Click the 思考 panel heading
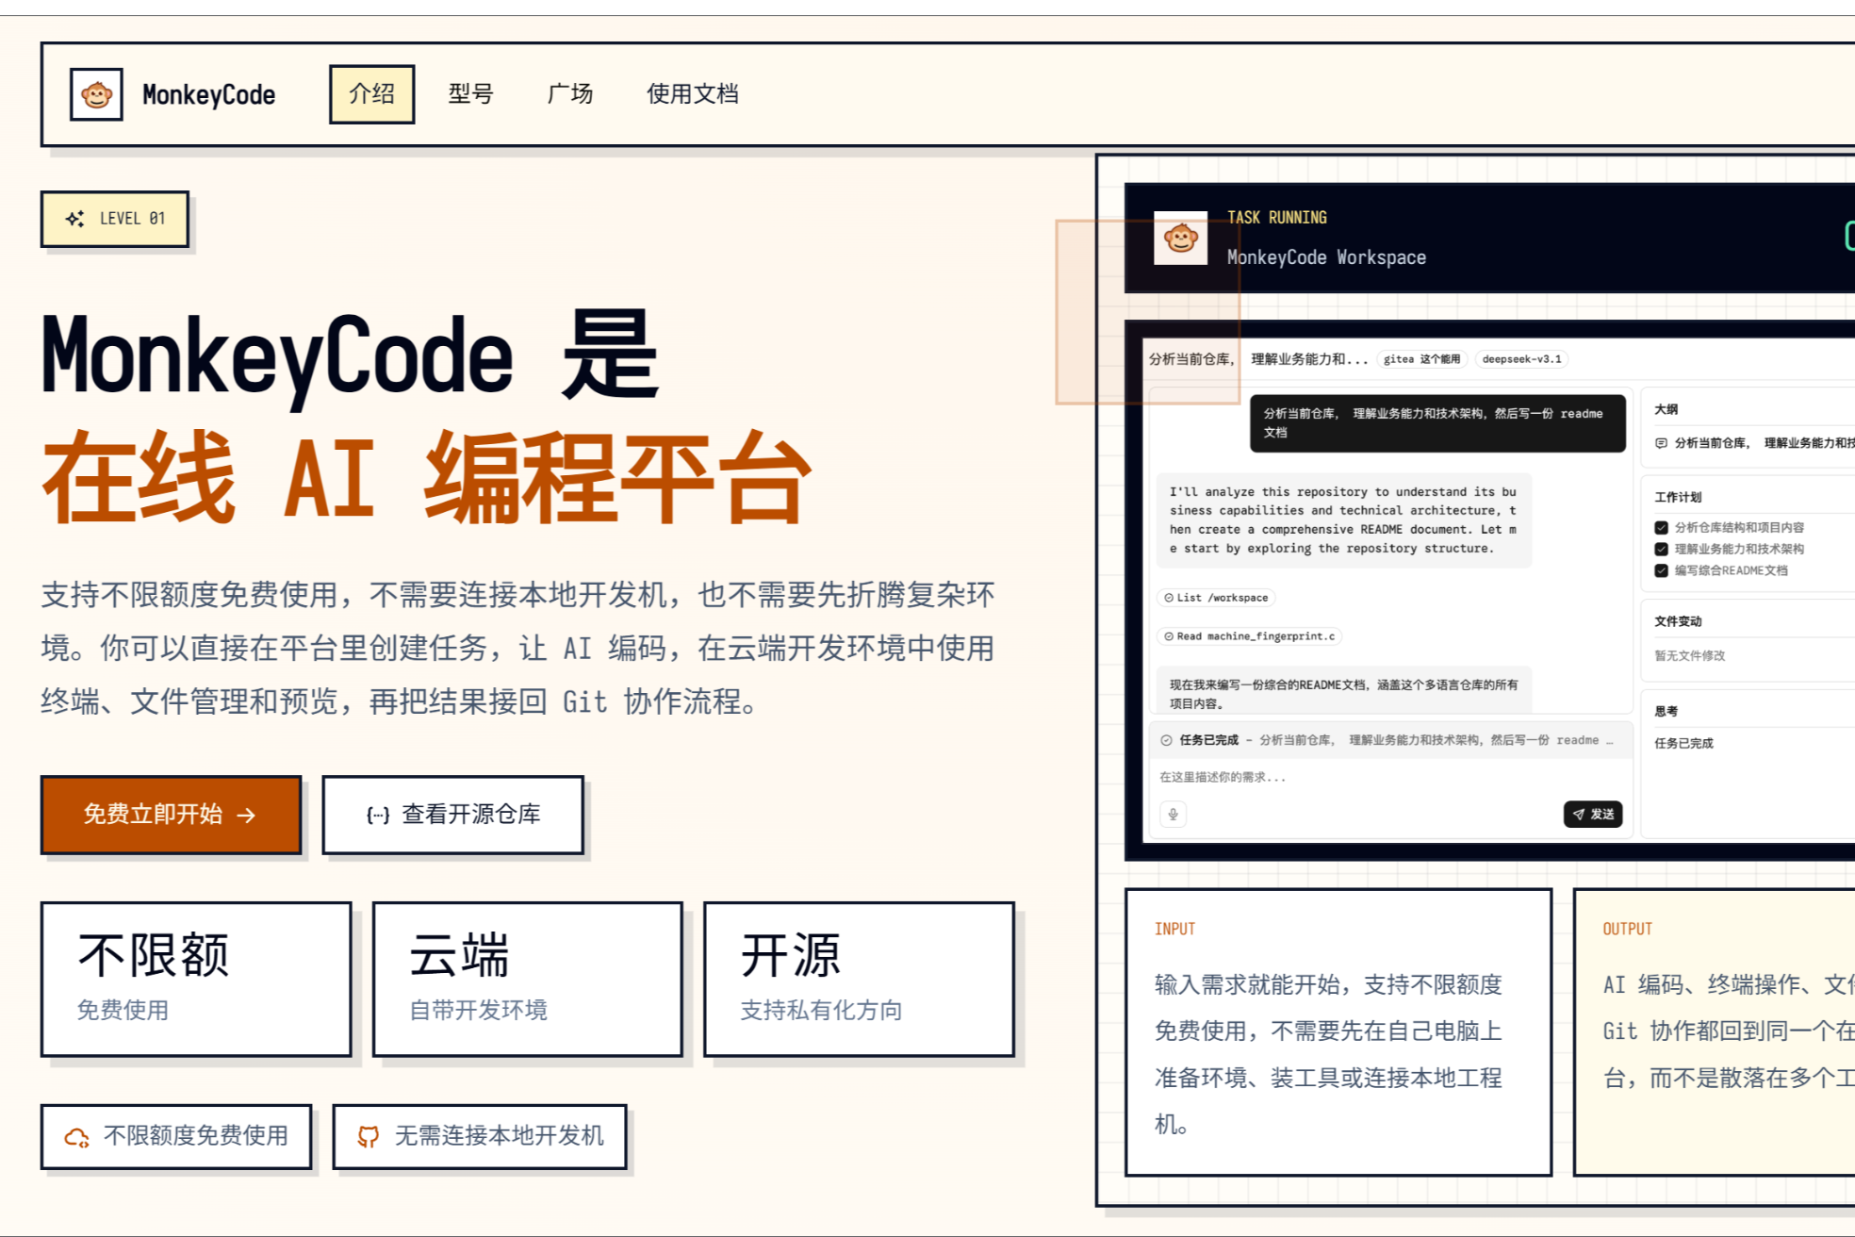 coord(1666,711)
